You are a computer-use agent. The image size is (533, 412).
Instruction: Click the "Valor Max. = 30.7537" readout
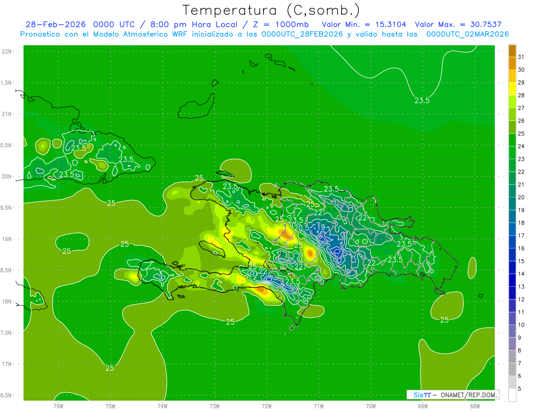tap(458, 24)
